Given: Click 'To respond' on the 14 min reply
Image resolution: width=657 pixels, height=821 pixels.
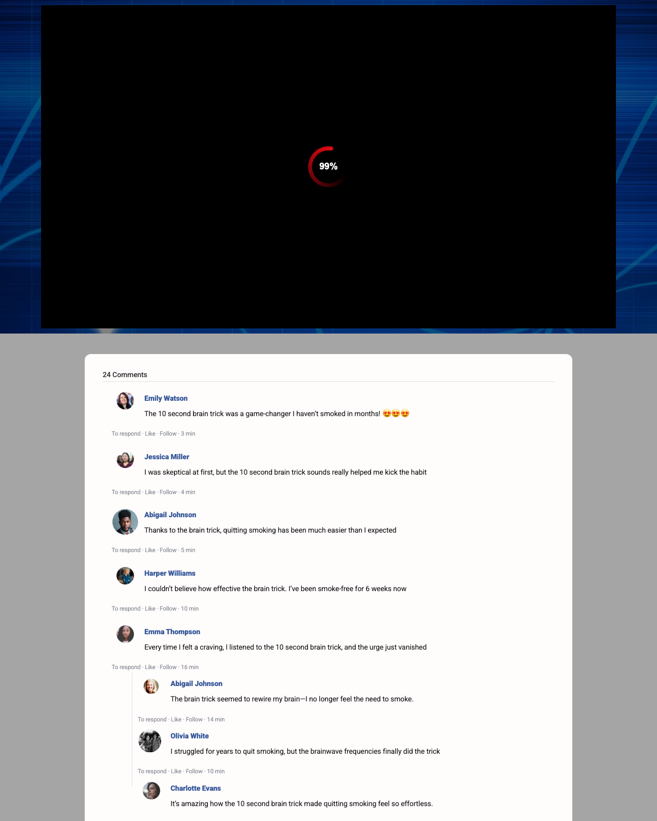Looking at the screenshot, I should tap(152, 719).
